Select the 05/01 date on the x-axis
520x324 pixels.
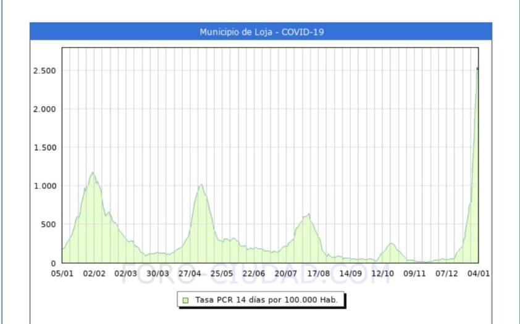(x=62, y=273)
